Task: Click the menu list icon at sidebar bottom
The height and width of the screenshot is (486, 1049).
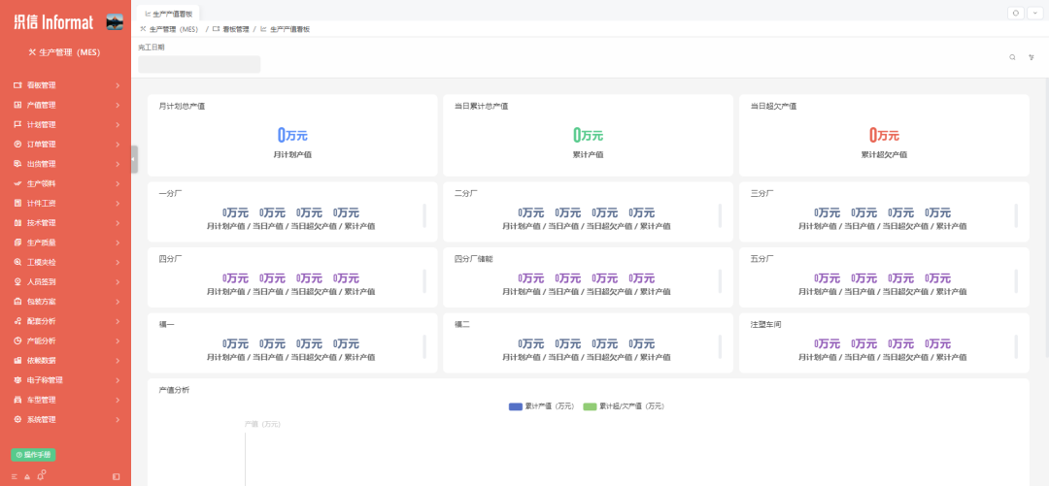Action: 15,476
